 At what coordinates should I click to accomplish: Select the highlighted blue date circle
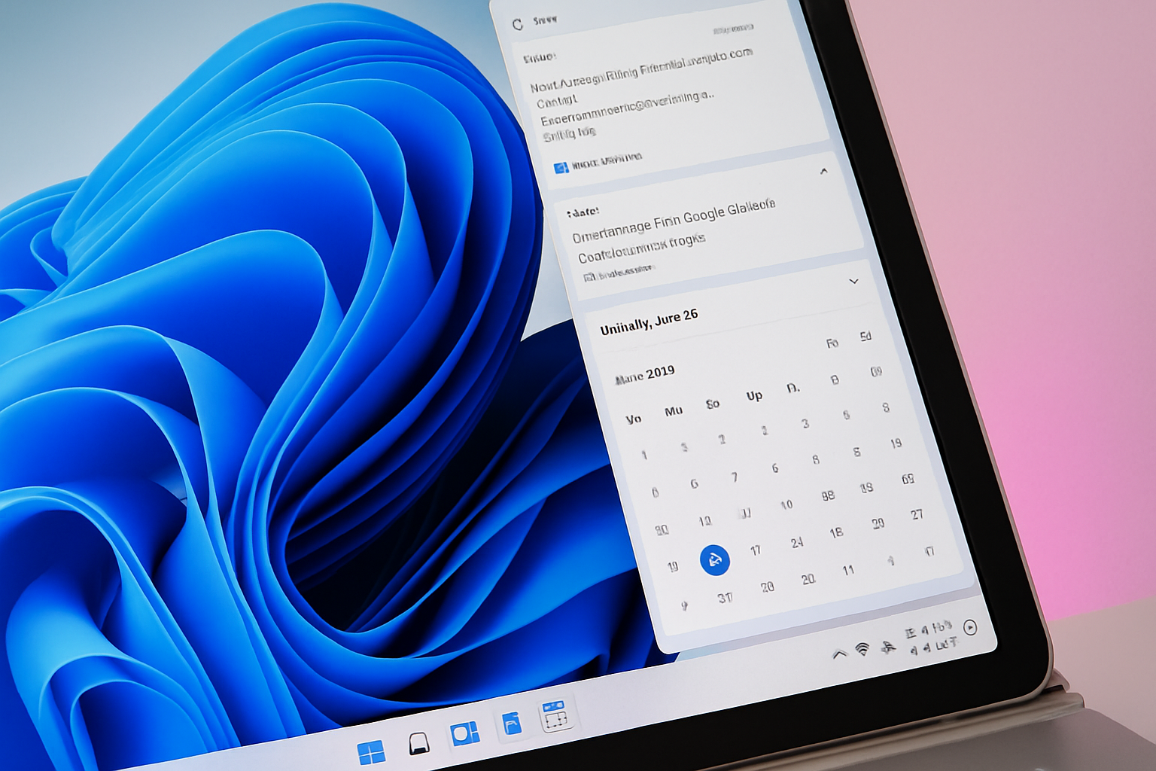(714, 560)
